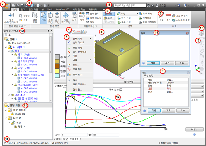Click the 저장... button beside the plot
Image resolution: width=206 pixels, height=146 pixels.
click(x=194, y=129)
